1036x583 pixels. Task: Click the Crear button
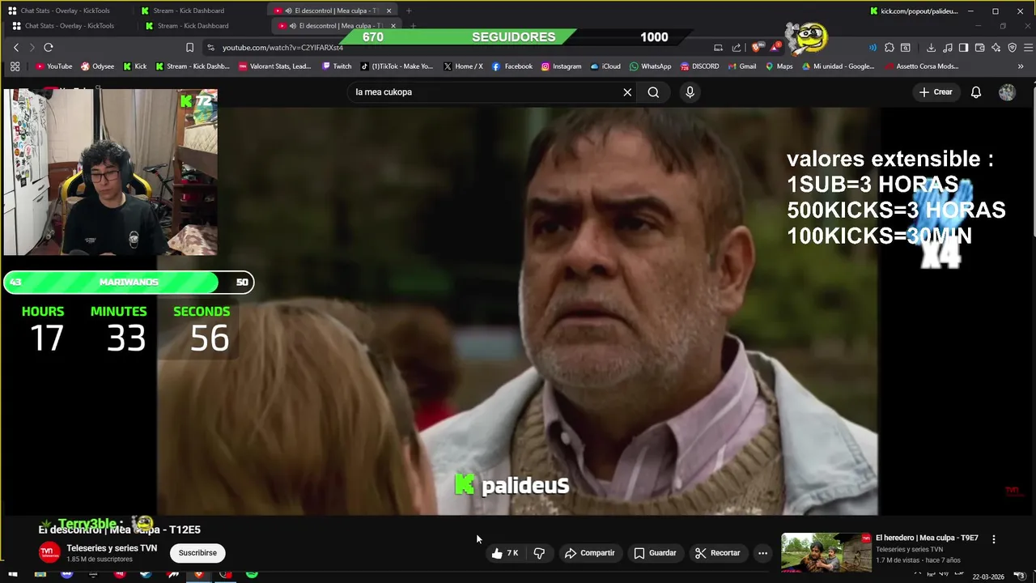pyautogui.click(x=936, y=92)
